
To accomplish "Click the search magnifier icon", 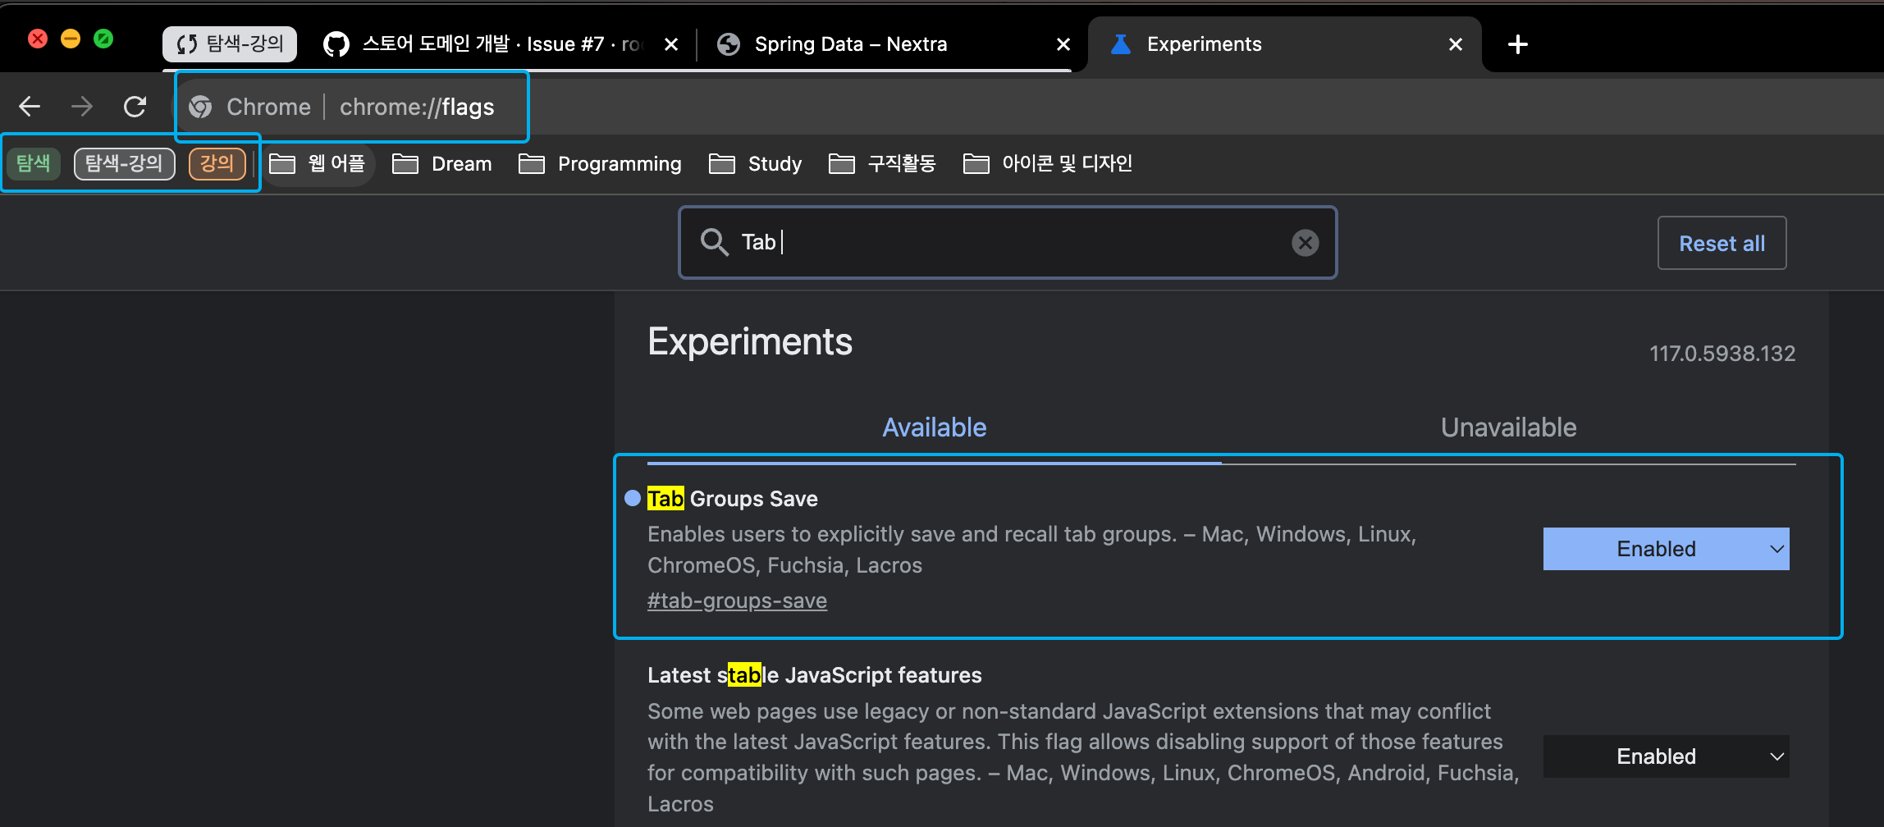I will click(714, 243).
